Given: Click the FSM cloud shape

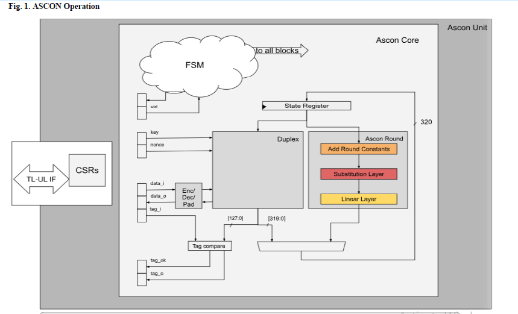Looking at the screenshot, I should (x=194, y=64).
